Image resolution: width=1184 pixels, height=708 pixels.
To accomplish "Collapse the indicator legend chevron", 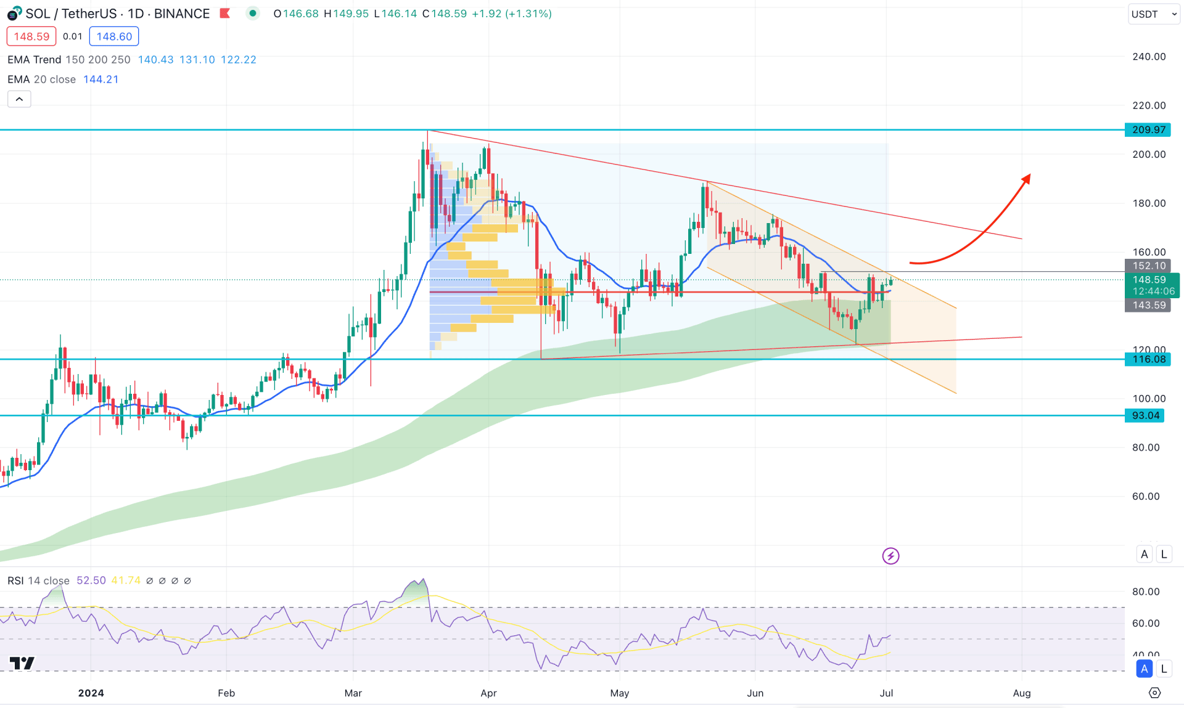I will coord(19,99).
